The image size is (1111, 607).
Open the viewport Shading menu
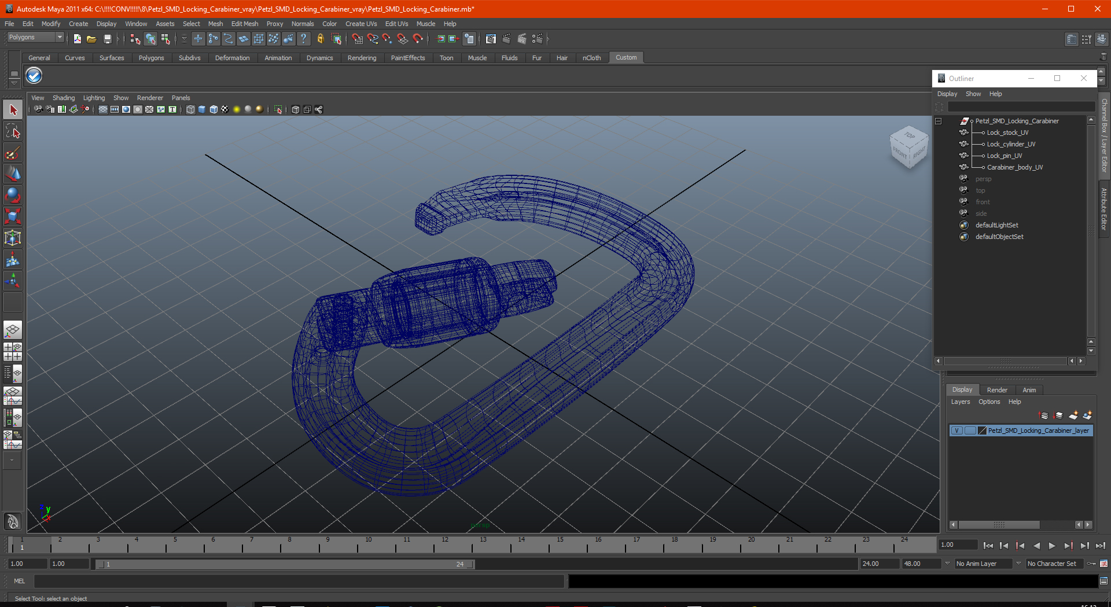pyautogui.click(x=64, y=98)
